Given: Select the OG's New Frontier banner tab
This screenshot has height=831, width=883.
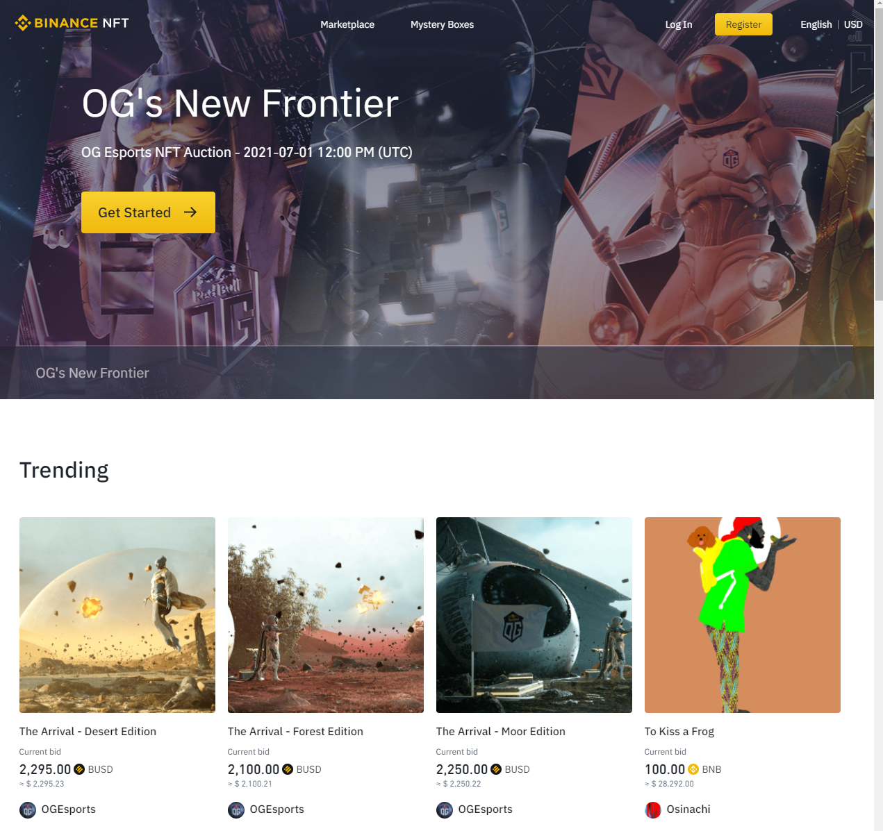Looking at the screenshot, I should [92, 373].
